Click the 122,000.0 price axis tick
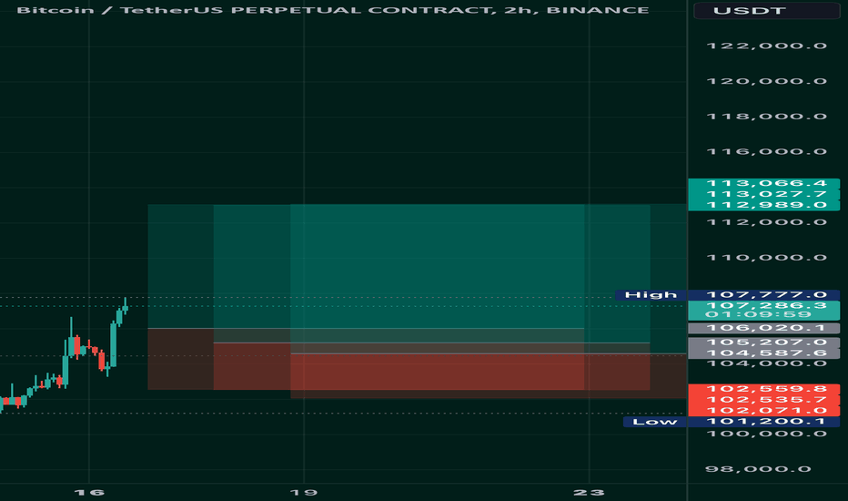Viewport: 848px width, 501px height. tap(767, 46)
